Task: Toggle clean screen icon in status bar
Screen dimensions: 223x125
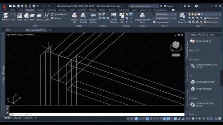Action: (x=216, y=119)
